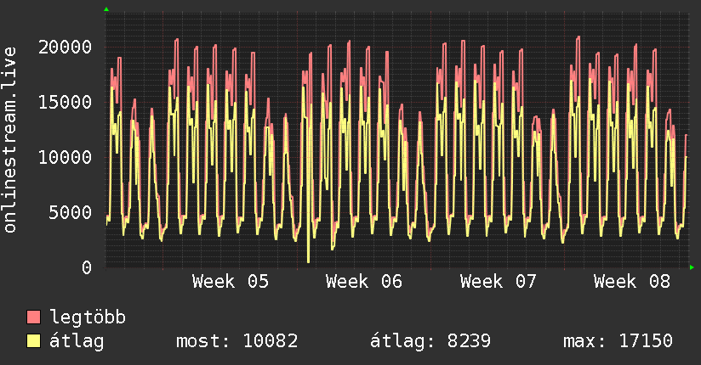Click the yellow átlag legend swatch
Image resolution: width=701 pixels, height=365 pixels.
33,341
